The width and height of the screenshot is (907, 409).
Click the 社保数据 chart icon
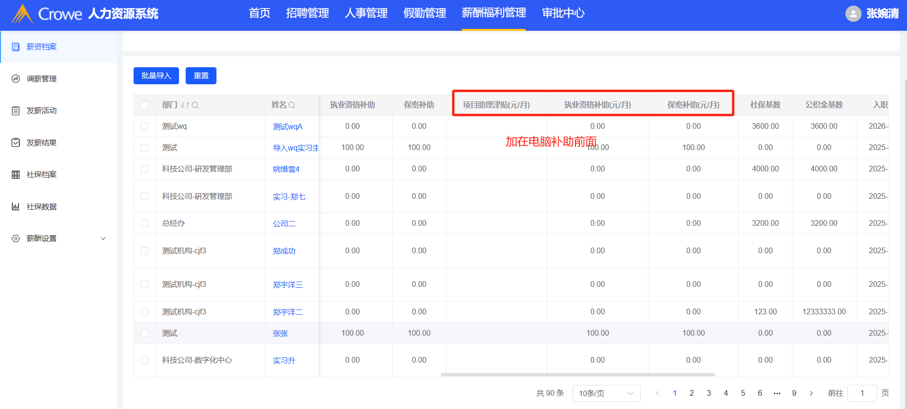click(16, 206)
